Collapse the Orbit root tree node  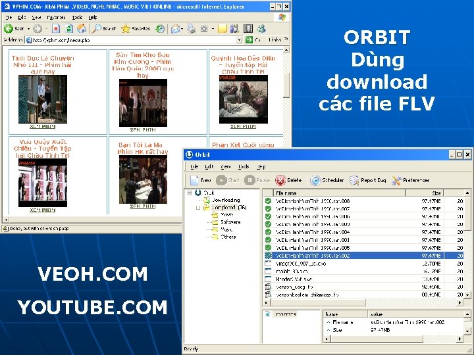190,193
